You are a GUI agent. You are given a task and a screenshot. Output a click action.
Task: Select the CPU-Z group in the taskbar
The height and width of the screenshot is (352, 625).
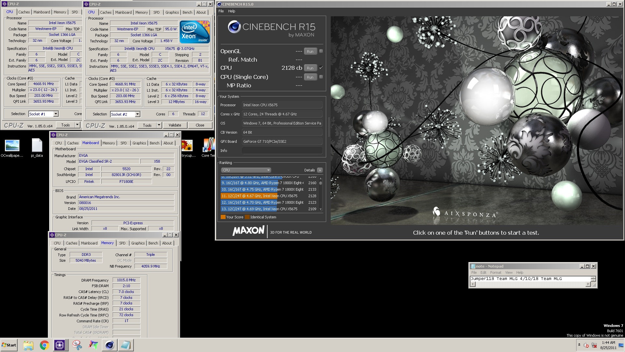60,345
